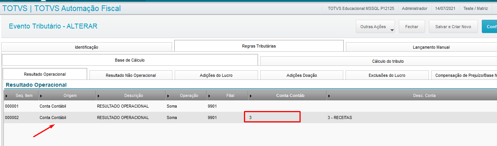Click the 3 - RECEITAS description cell

click(340, 117)
